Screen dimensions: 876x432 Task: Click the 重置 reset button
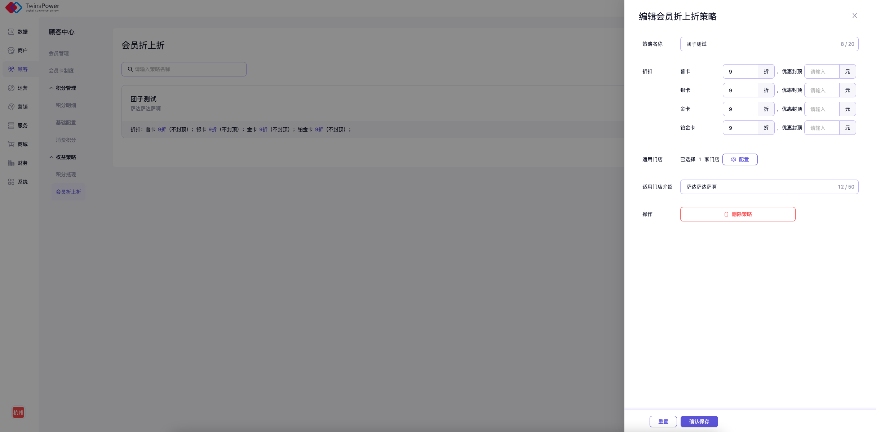point(663,422)
